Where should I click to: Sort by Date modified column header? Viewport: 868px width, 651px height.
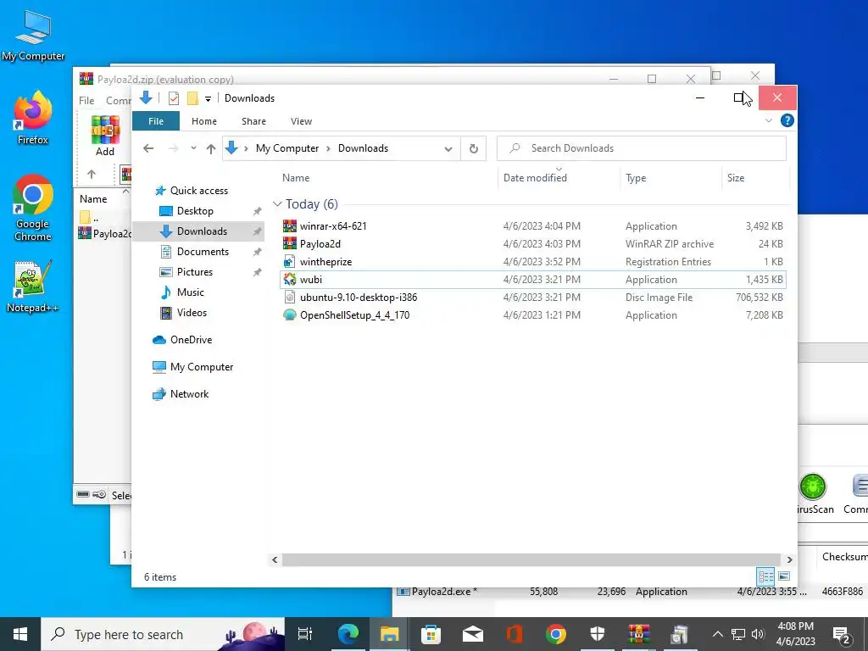pyautogui.click(x=535, y=178)
